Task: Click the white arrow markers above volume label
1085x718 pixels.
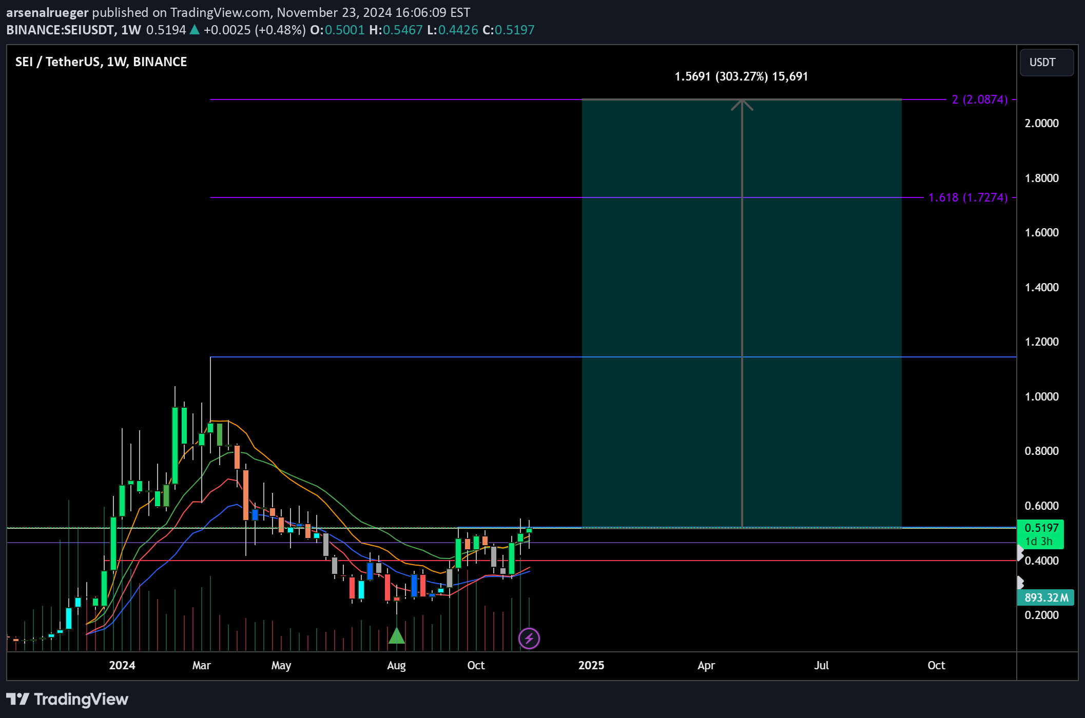Action: pyautogui.click(x=1020, y=582)
